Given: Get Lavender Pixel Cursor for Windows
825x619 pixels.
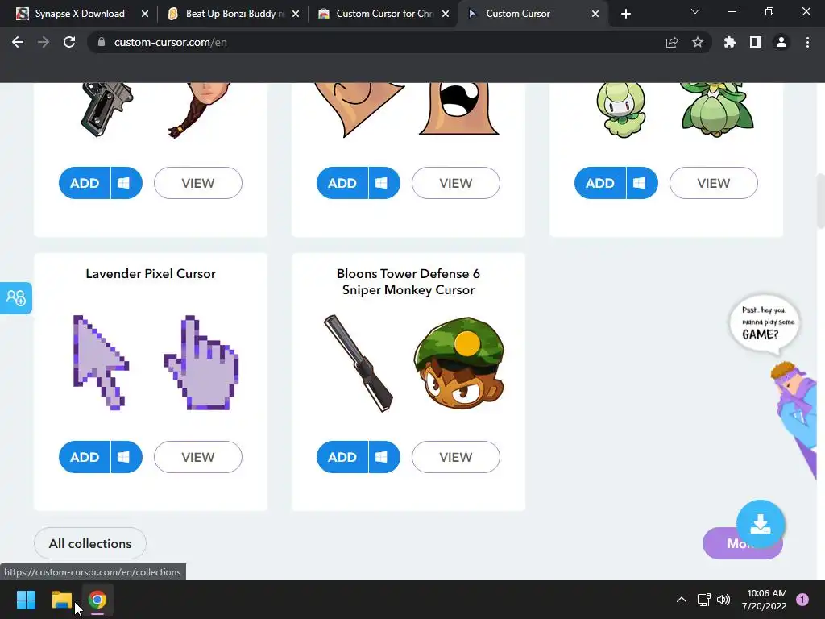Looking at the screenshot, I should pyautogui.click(x=126, y=457).
